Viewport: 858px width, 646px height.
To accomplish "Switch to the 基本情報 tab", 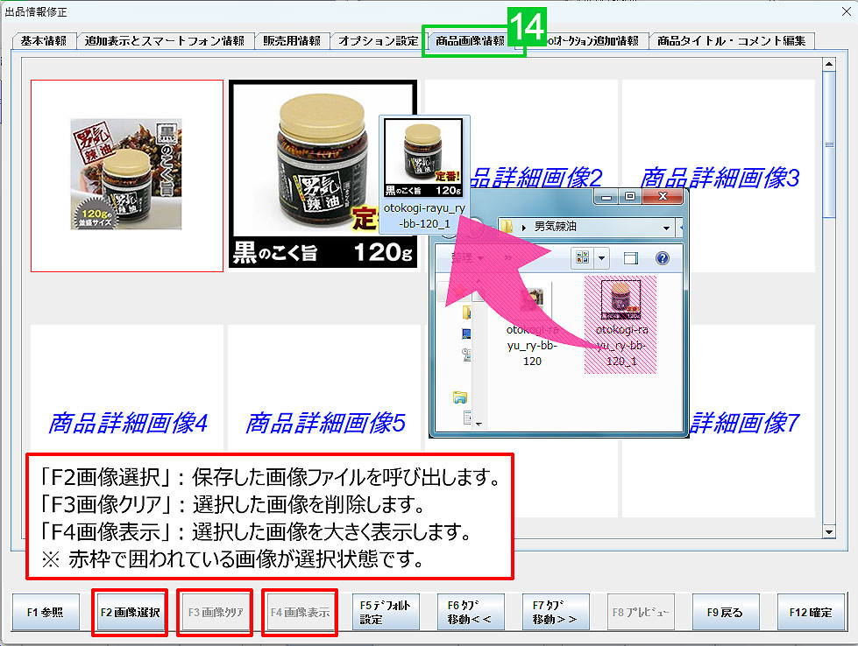I will [44, 39].
